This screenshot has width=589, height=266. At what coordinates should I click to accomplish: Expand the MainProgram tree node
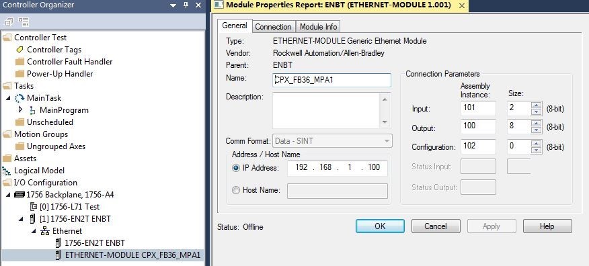20,109
